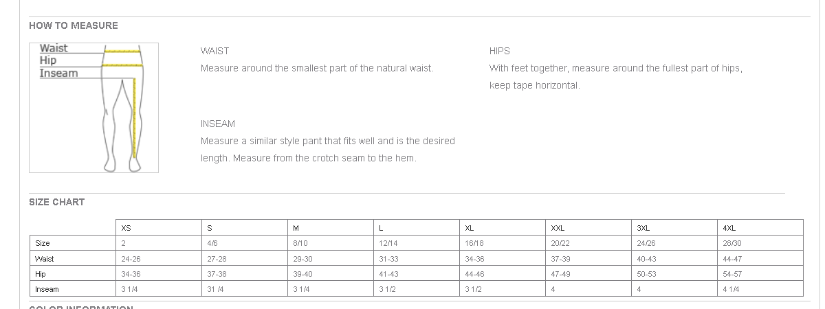
Task: Click the INSEAM instruction heading
Action: [218, 124]
